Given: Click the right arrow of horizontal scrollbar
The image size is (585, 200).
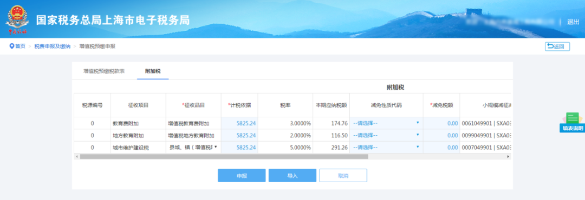Looking at the screenshot, I should coord(508,157).
